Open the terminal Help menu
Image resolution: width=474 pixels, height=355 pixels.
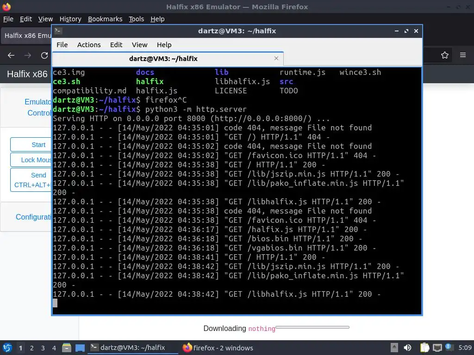[x=164, y=45]
